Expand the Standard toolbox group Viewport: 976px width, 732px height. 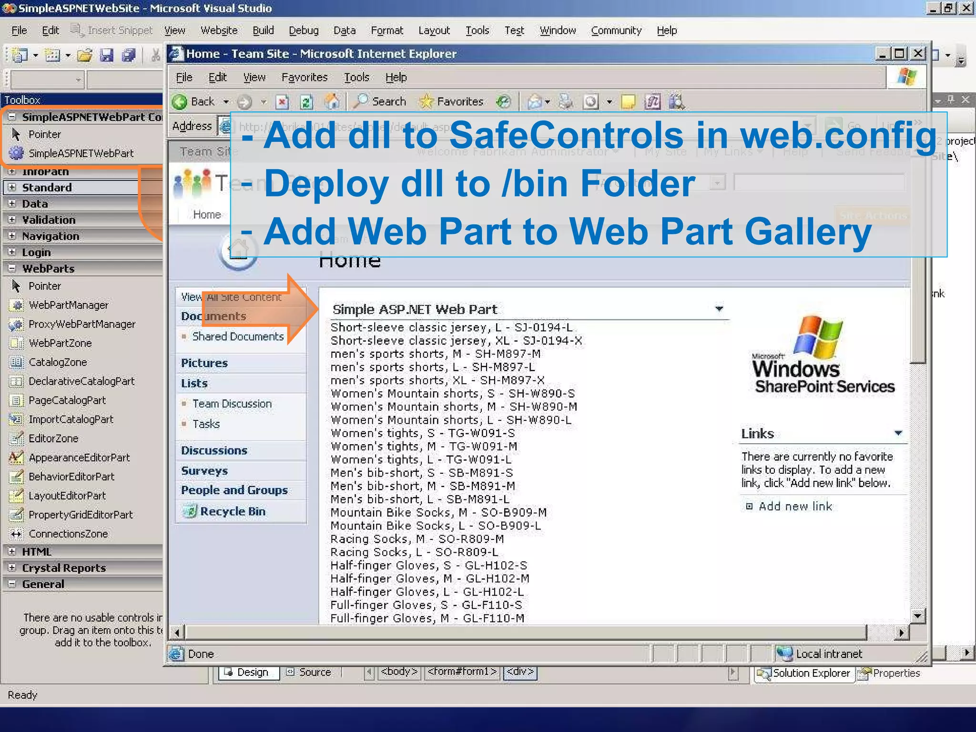click(x=12, y=187)
